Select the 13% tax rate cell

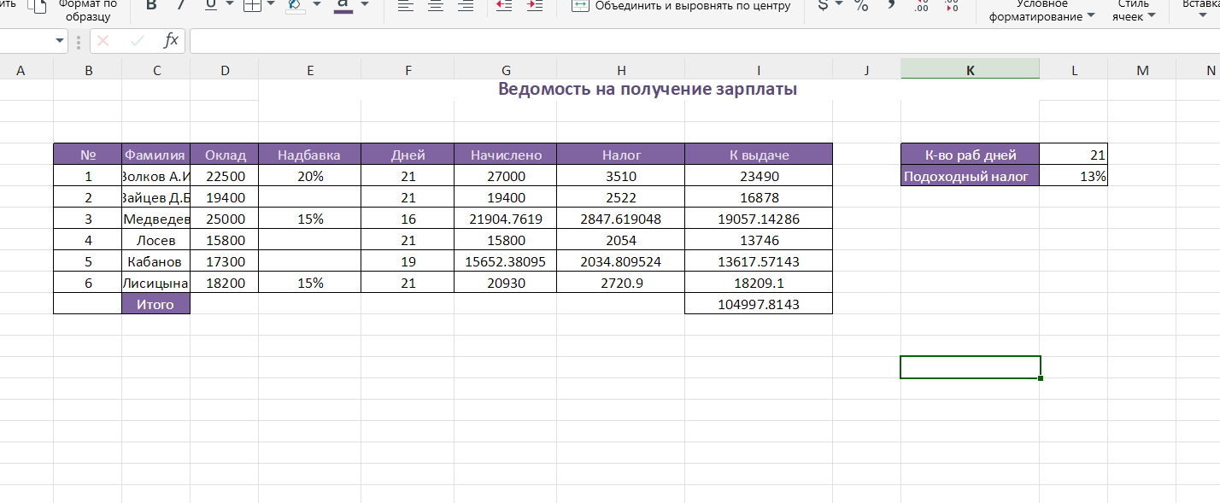click(x=1074, y=176)
